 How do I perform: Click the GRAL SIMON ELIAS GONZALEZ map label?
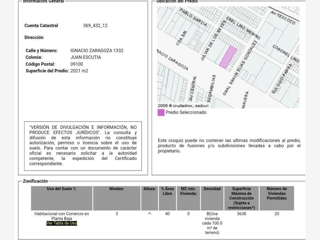tap(240, 68)
